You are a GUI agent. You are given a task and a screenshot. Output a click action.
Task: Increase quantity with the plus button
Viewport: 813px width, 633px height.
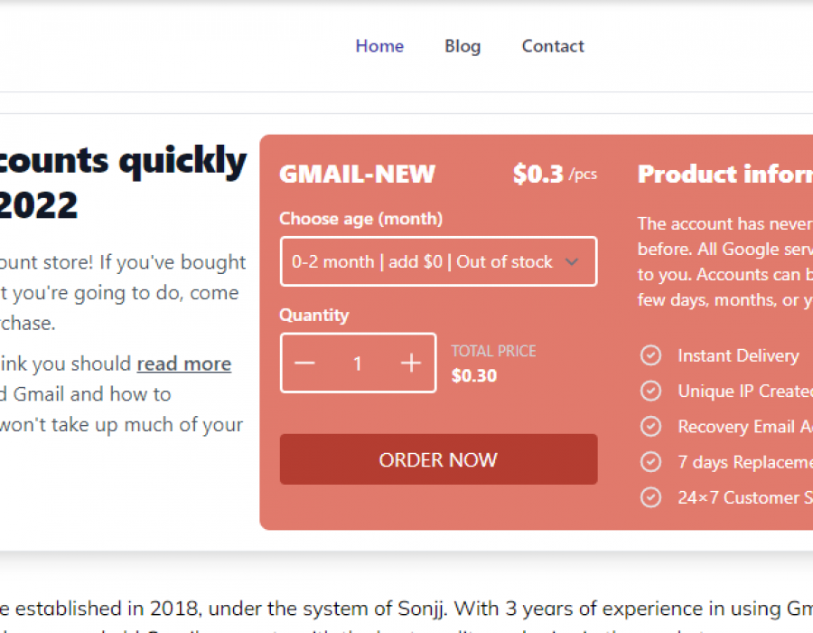pyautogui.click(x=411, y=364)
